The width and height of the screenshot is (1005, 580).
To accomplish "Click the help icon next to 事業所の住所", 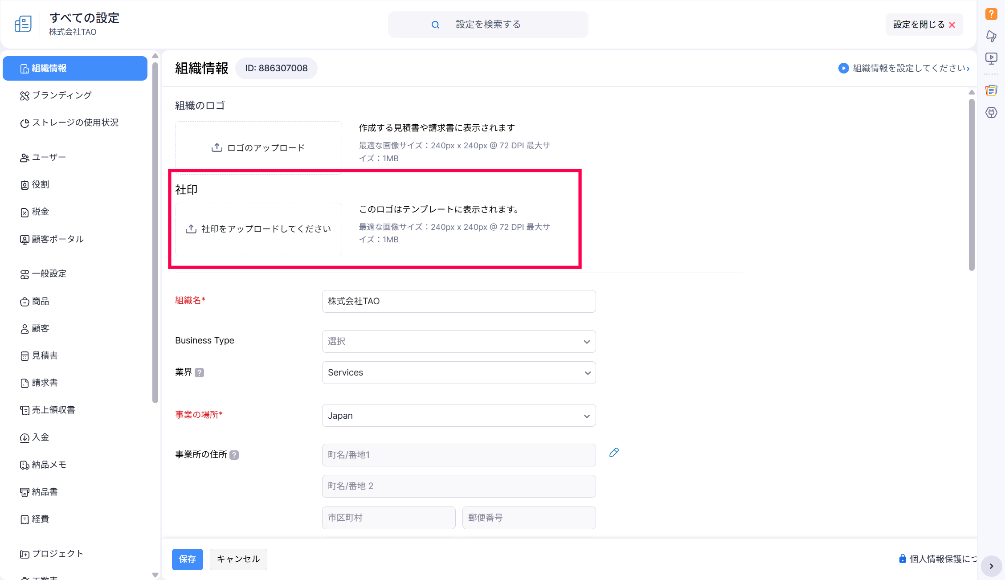I will [x=234, y=455].
